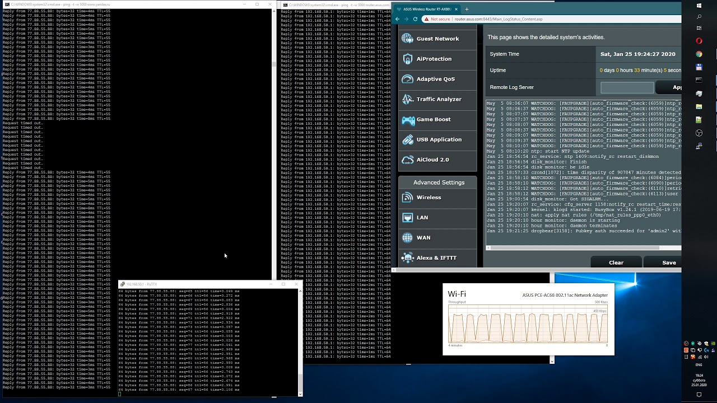Open taskbar search magnifier
This screenshot has width=717, height=403.
pyautogui.click(x=699, y=17)
